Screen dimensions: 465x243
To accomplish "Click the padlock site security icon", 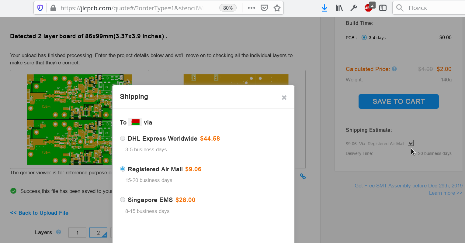I will point(53,8).
